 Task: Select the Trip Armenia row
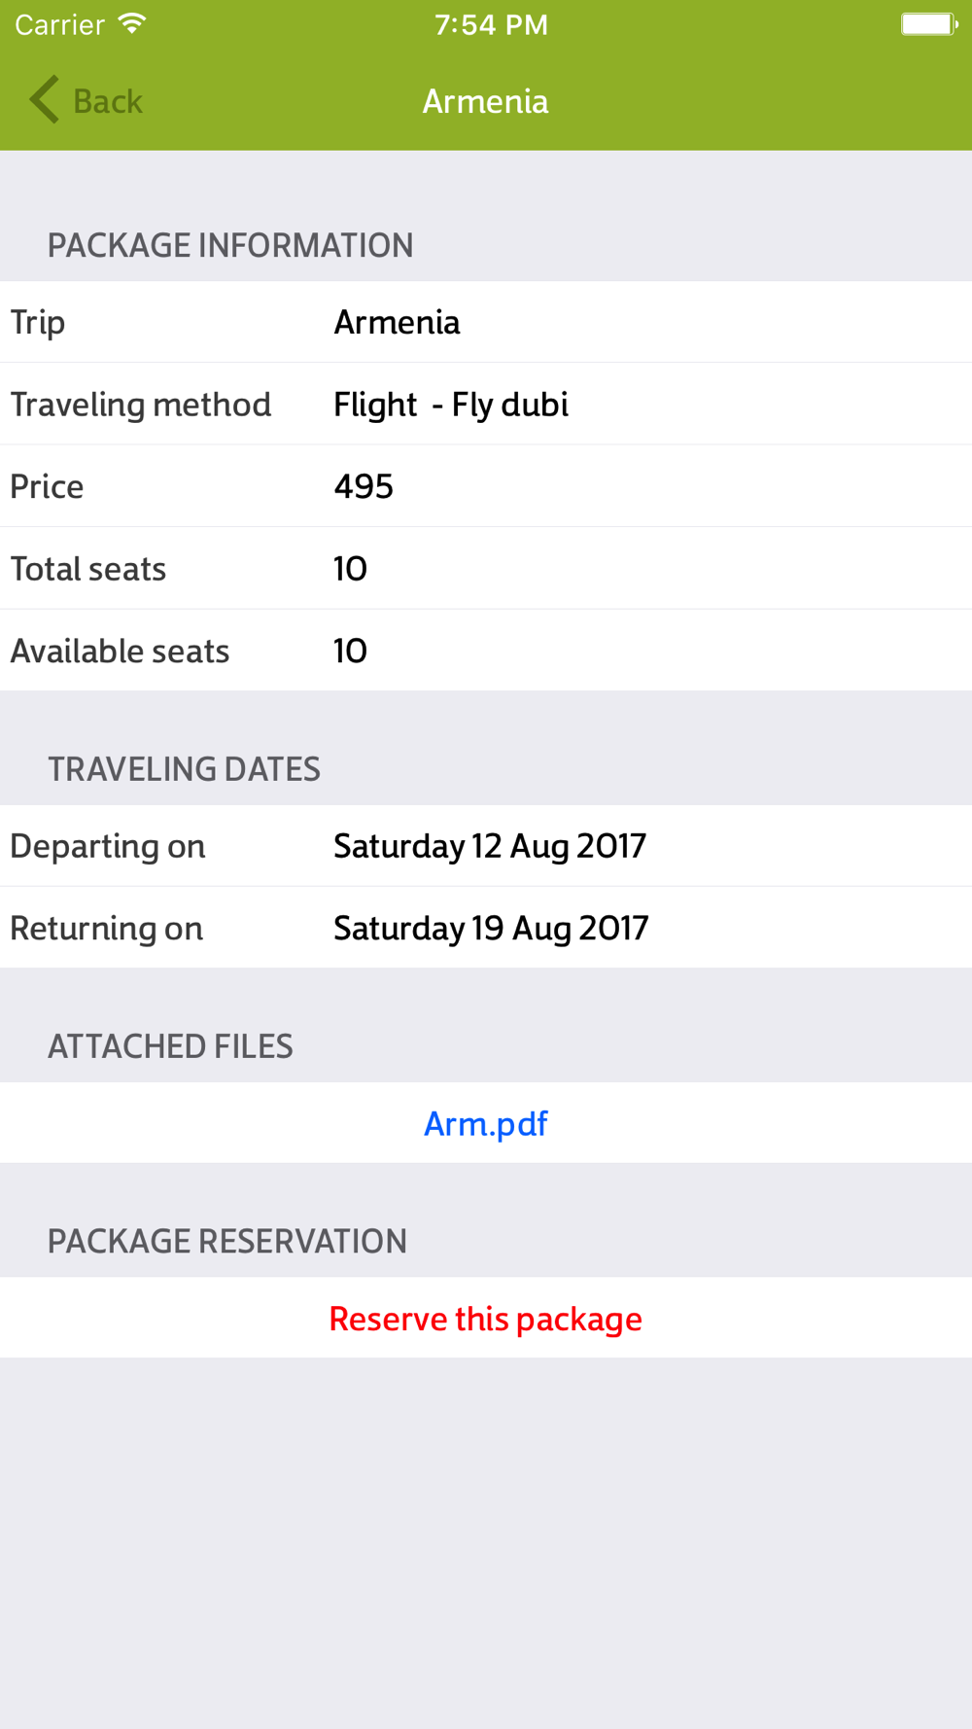point(486,322)
